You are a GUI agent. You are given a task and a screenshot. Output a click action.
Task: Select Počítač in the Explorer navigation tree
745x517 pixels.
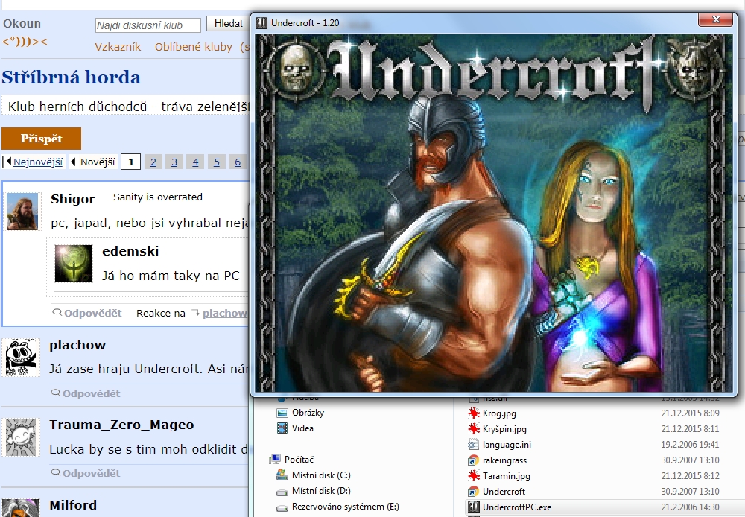[x=299, y=460]
